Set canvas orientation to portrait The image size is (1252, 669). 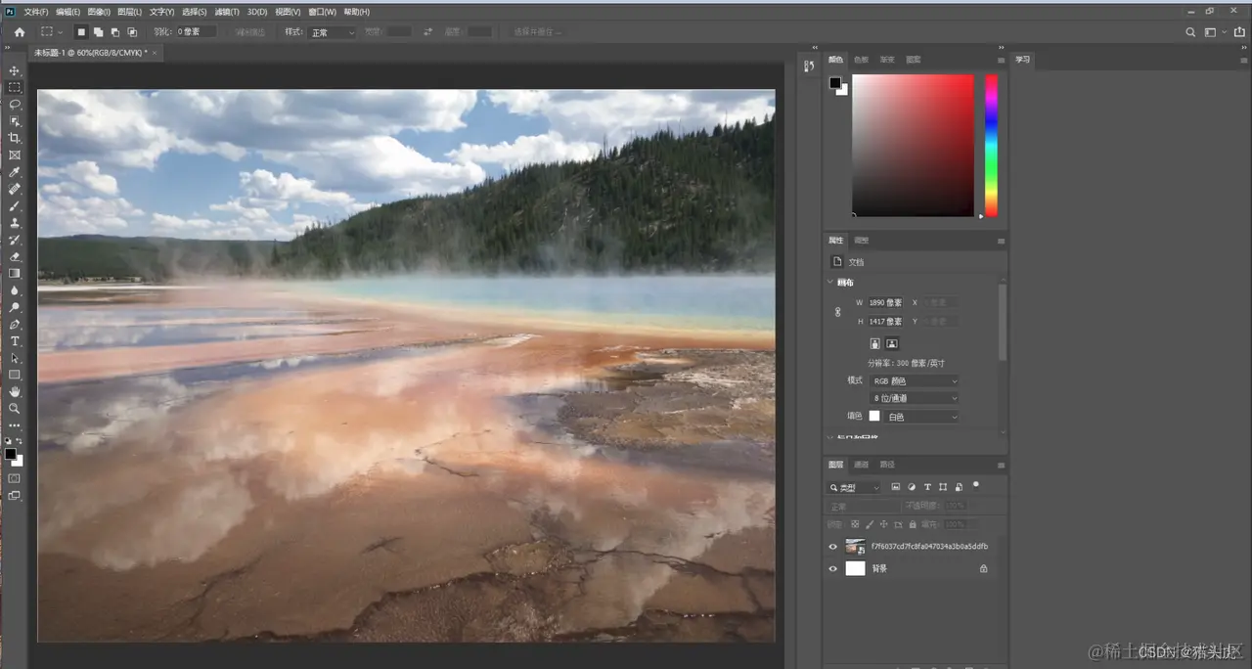tap(875, 343)
